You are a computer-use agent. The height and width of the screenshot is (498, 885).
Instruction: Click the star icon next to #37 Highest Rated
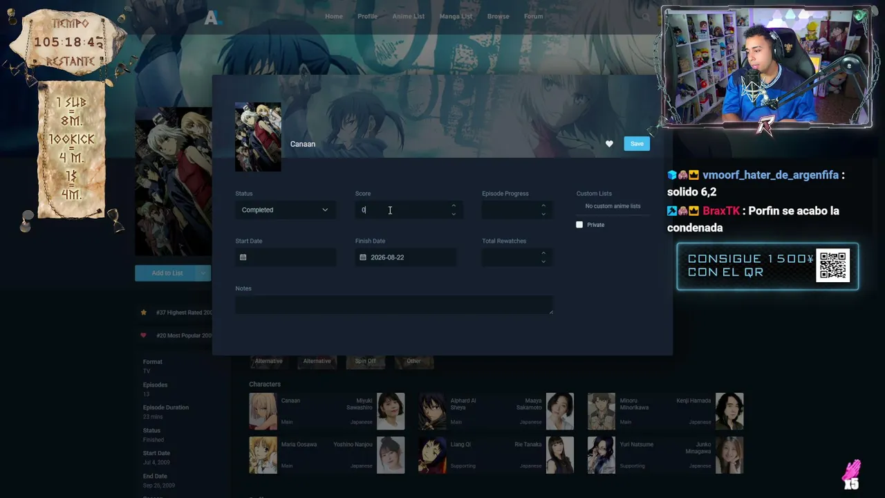(x=144, y=313)
